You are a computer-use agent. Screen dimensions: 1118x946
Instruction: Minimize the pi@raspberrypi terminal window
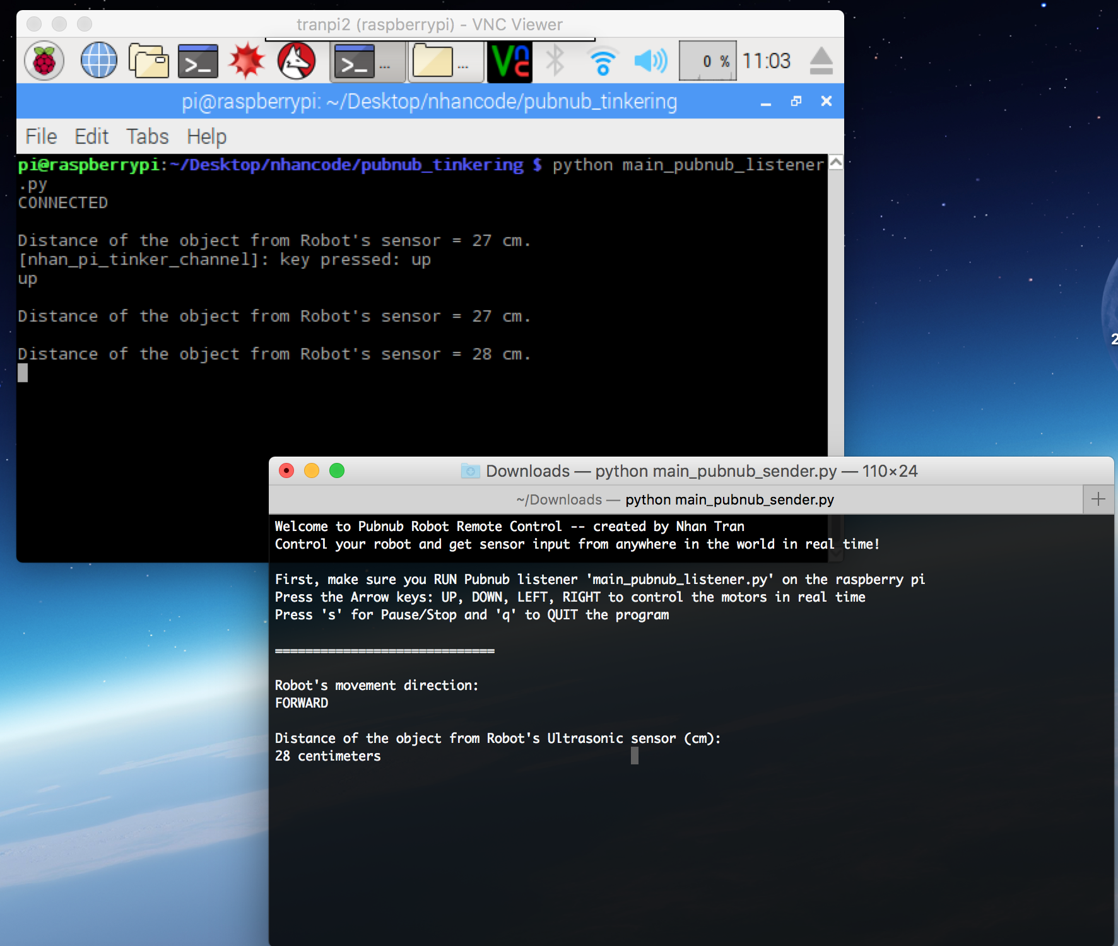pos(766,102)
